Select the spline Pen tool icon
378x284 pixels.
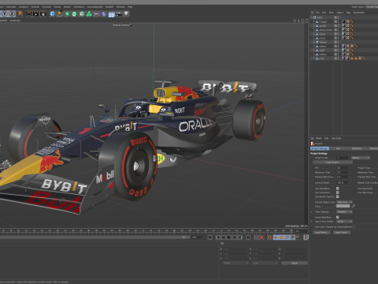click(x=60, y=14)
